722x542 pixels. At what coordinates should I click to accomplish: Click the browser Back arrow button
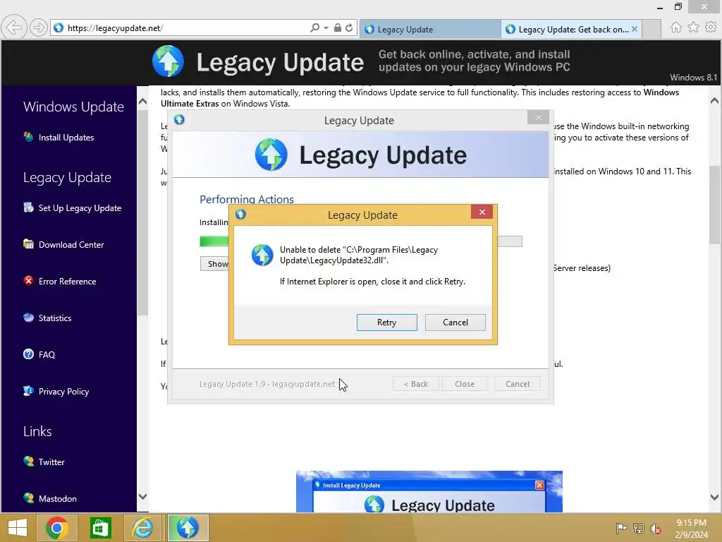tap(14, 28)
